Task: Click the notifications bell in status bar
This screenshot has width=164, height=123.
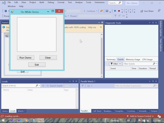Action: point(159,116)
